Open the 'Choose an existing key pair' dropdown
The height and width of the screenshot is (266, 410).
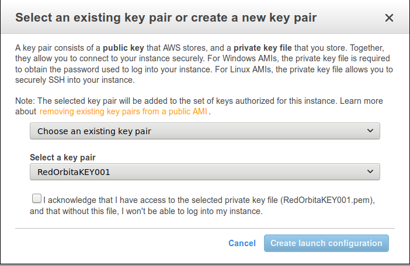pyautogui.click(x=204, y=131)
